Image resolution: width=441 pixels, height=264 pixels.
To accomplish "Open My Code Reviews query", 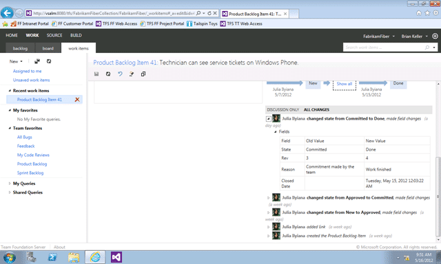I will tap(33, 155).
